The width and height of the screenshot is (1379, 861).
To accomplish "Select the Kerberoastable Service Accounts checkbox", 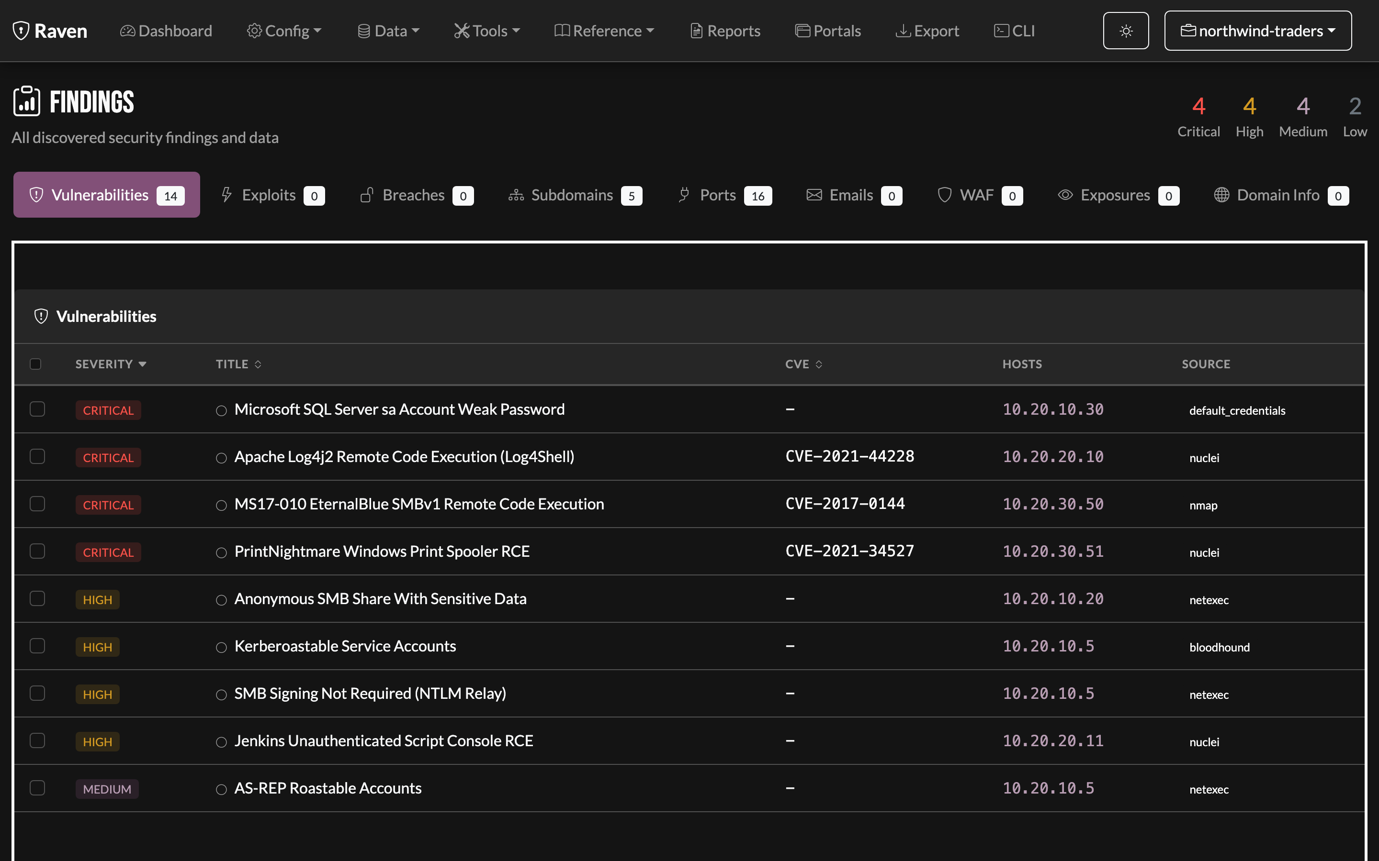I will click(38, 646).
